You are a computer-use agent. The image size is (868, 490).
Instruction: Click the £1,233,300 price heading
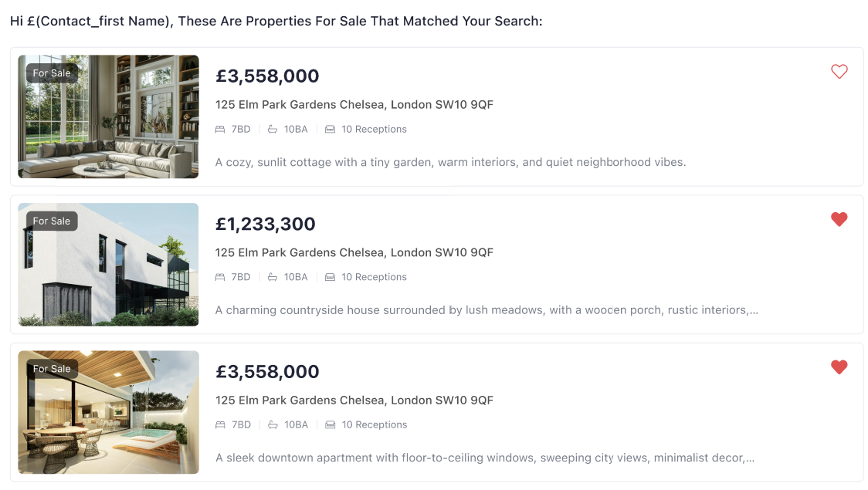(x=266, y=225)
